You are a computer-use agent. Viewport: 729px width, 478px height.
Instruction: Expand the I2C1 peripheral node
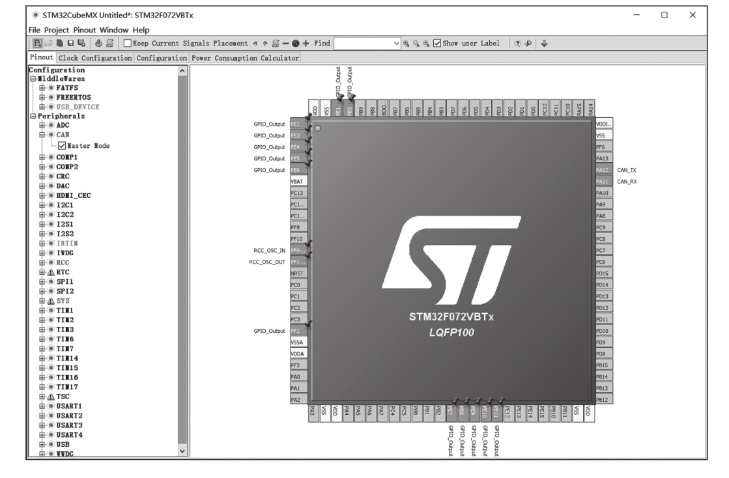pos(42,205)
